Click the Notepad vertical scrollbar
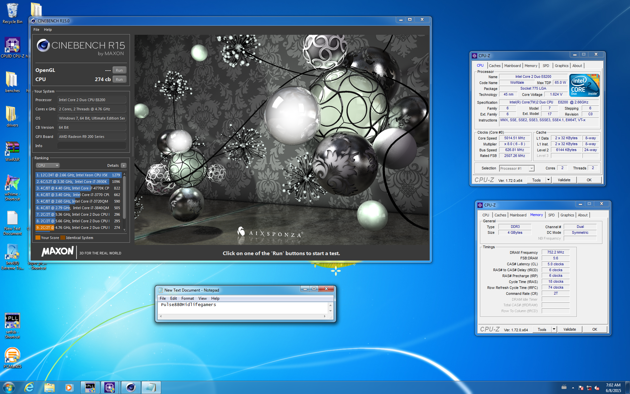 coord(330,308)
